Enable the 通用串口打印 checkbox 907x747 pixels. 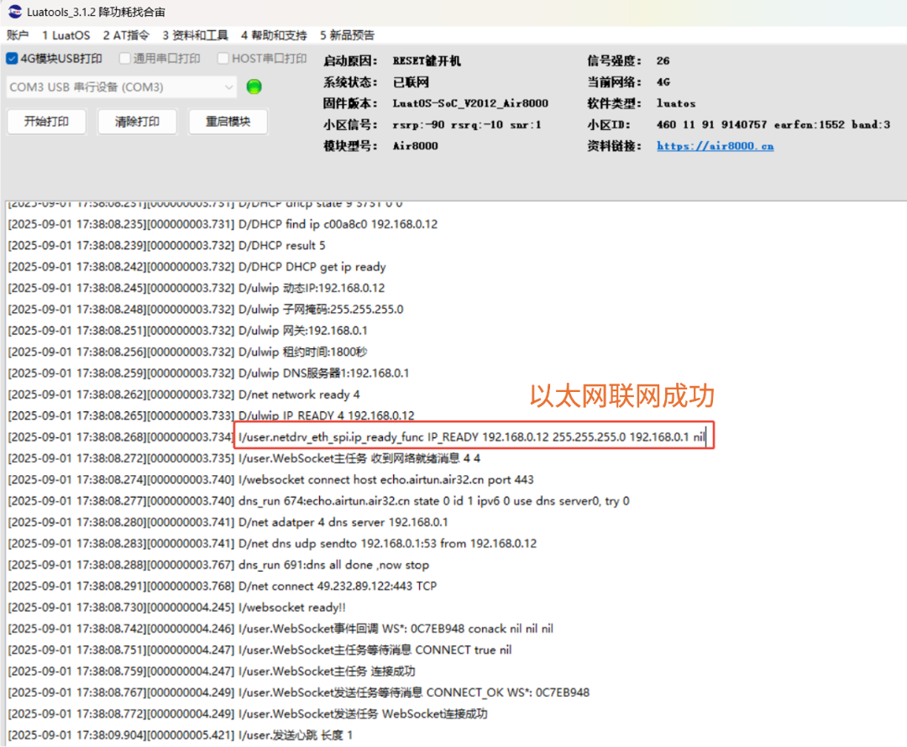124,59
